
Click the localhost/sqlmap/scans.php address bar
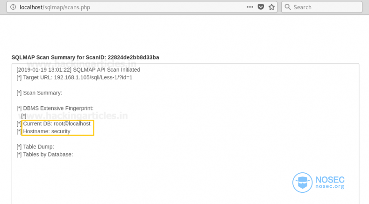pyautogui.click(x=142, y=7)
